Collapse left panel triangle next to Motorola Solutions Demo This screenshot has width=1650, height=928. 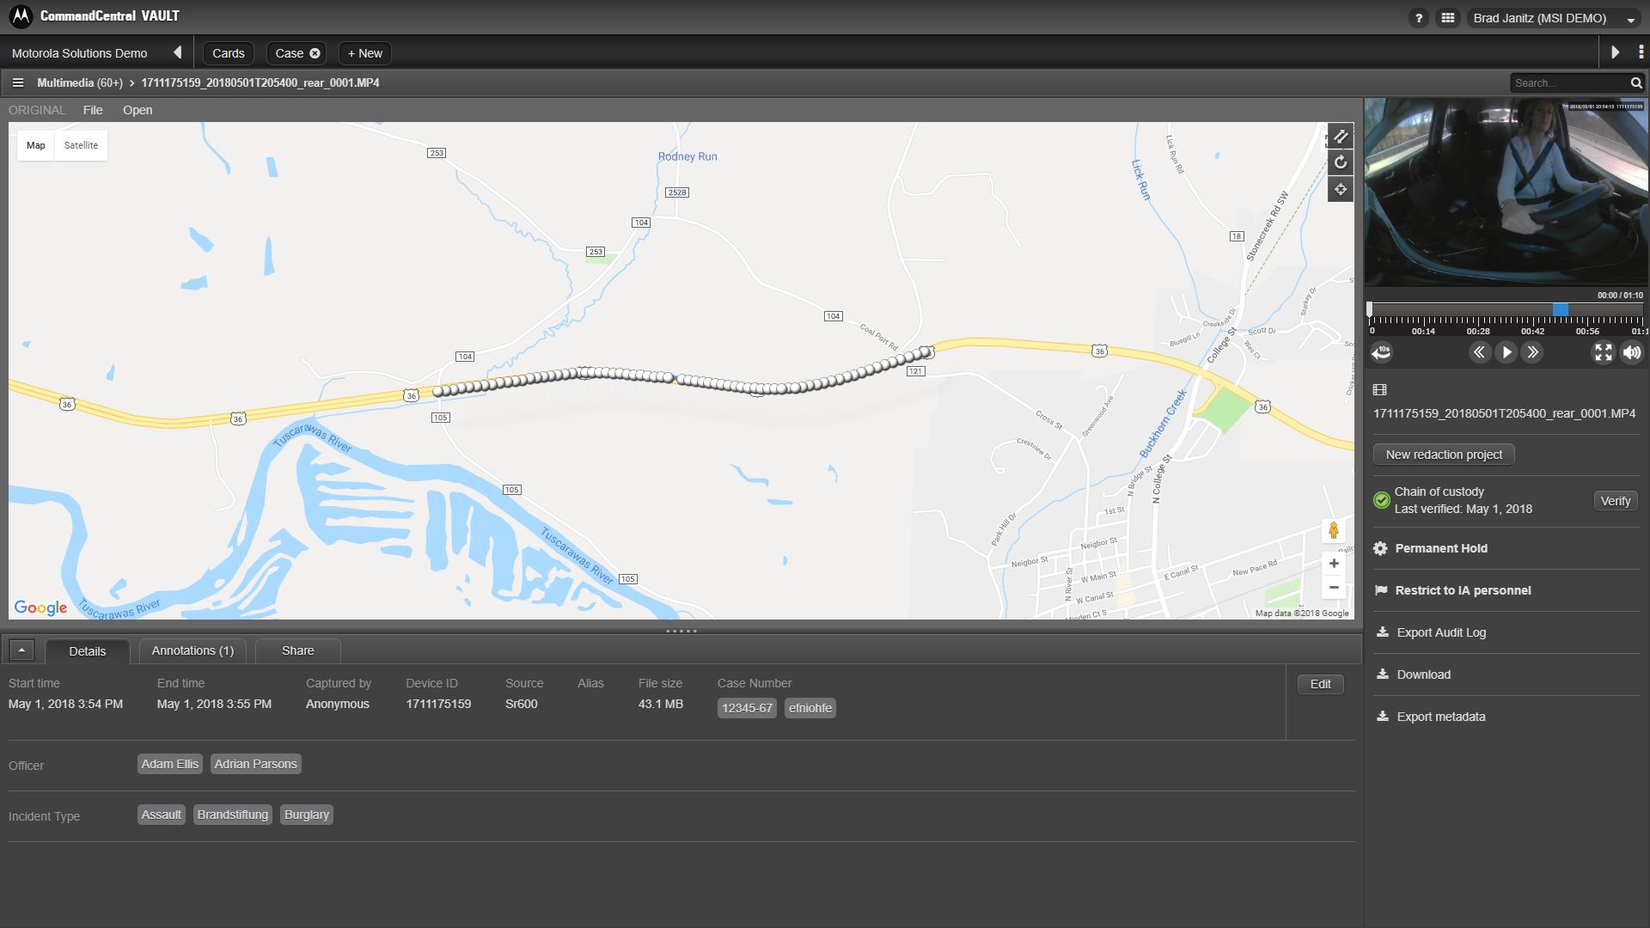(x=178, y=52)
